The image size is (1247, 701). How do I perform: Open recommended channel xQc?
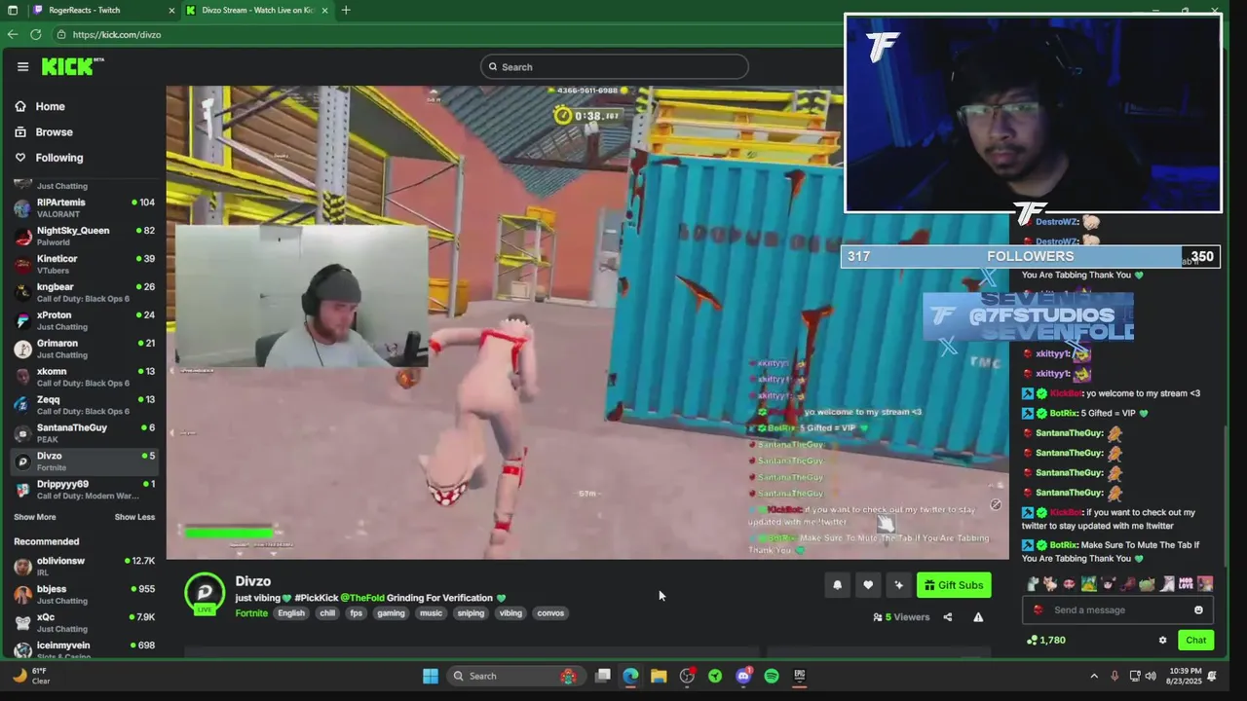coord(84,622)
